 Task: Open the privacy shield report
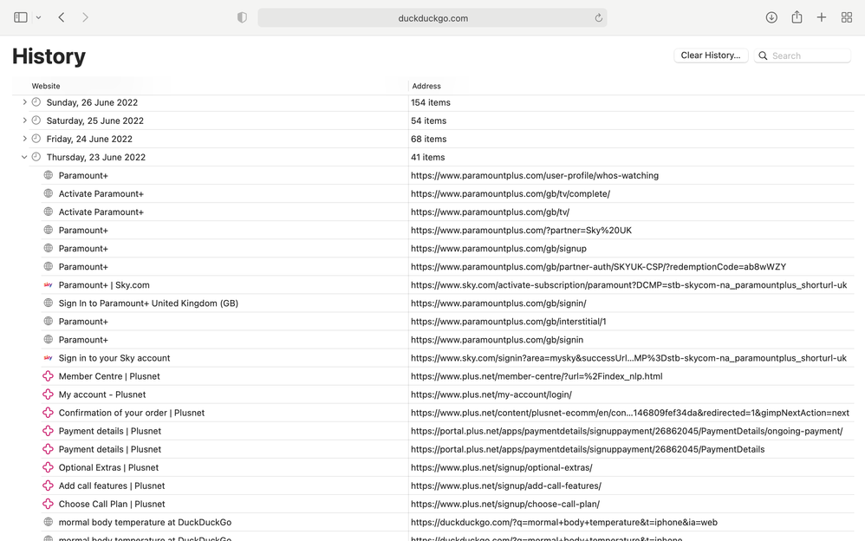242,16
